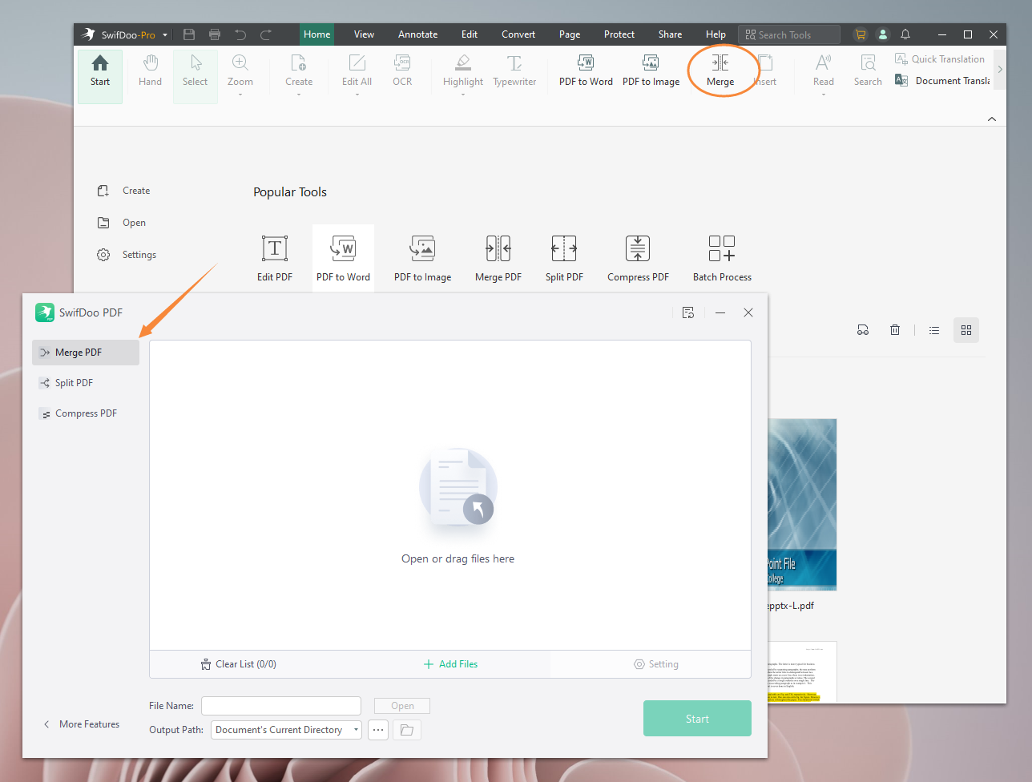
Task: Switch to the View tab
Action: pyautogui.click(x=364, y=34)
